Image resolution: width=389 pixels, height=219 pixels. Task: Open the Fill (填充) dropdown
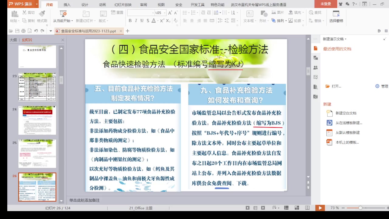point(297,12)
